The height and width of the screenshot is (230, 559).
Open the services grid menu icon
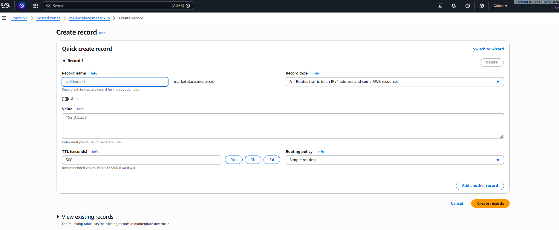tap(36, 6)
